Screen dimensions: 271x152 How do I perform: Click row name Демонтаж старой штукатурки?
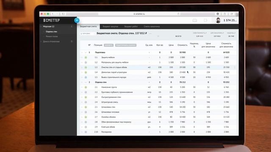click(x=114, y=72)
